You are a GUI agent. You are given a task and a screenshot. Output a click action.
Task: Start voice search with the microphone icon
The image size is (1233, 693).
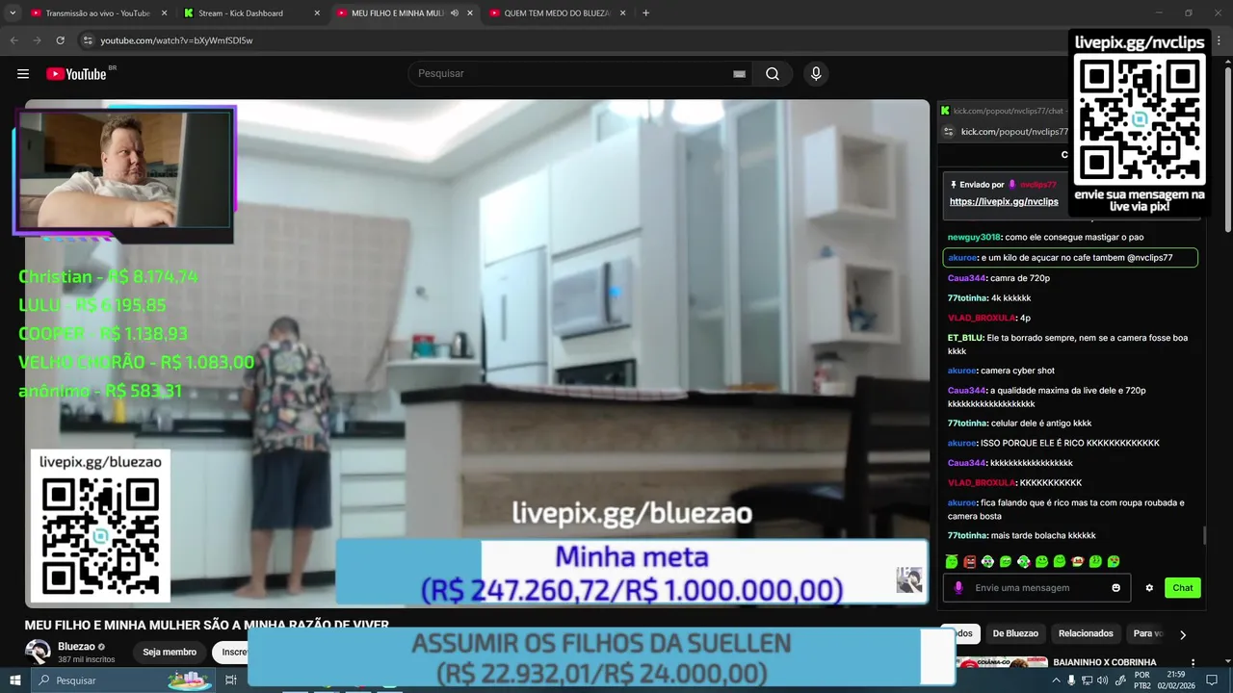pyautogui.click(x=816, y=74)
